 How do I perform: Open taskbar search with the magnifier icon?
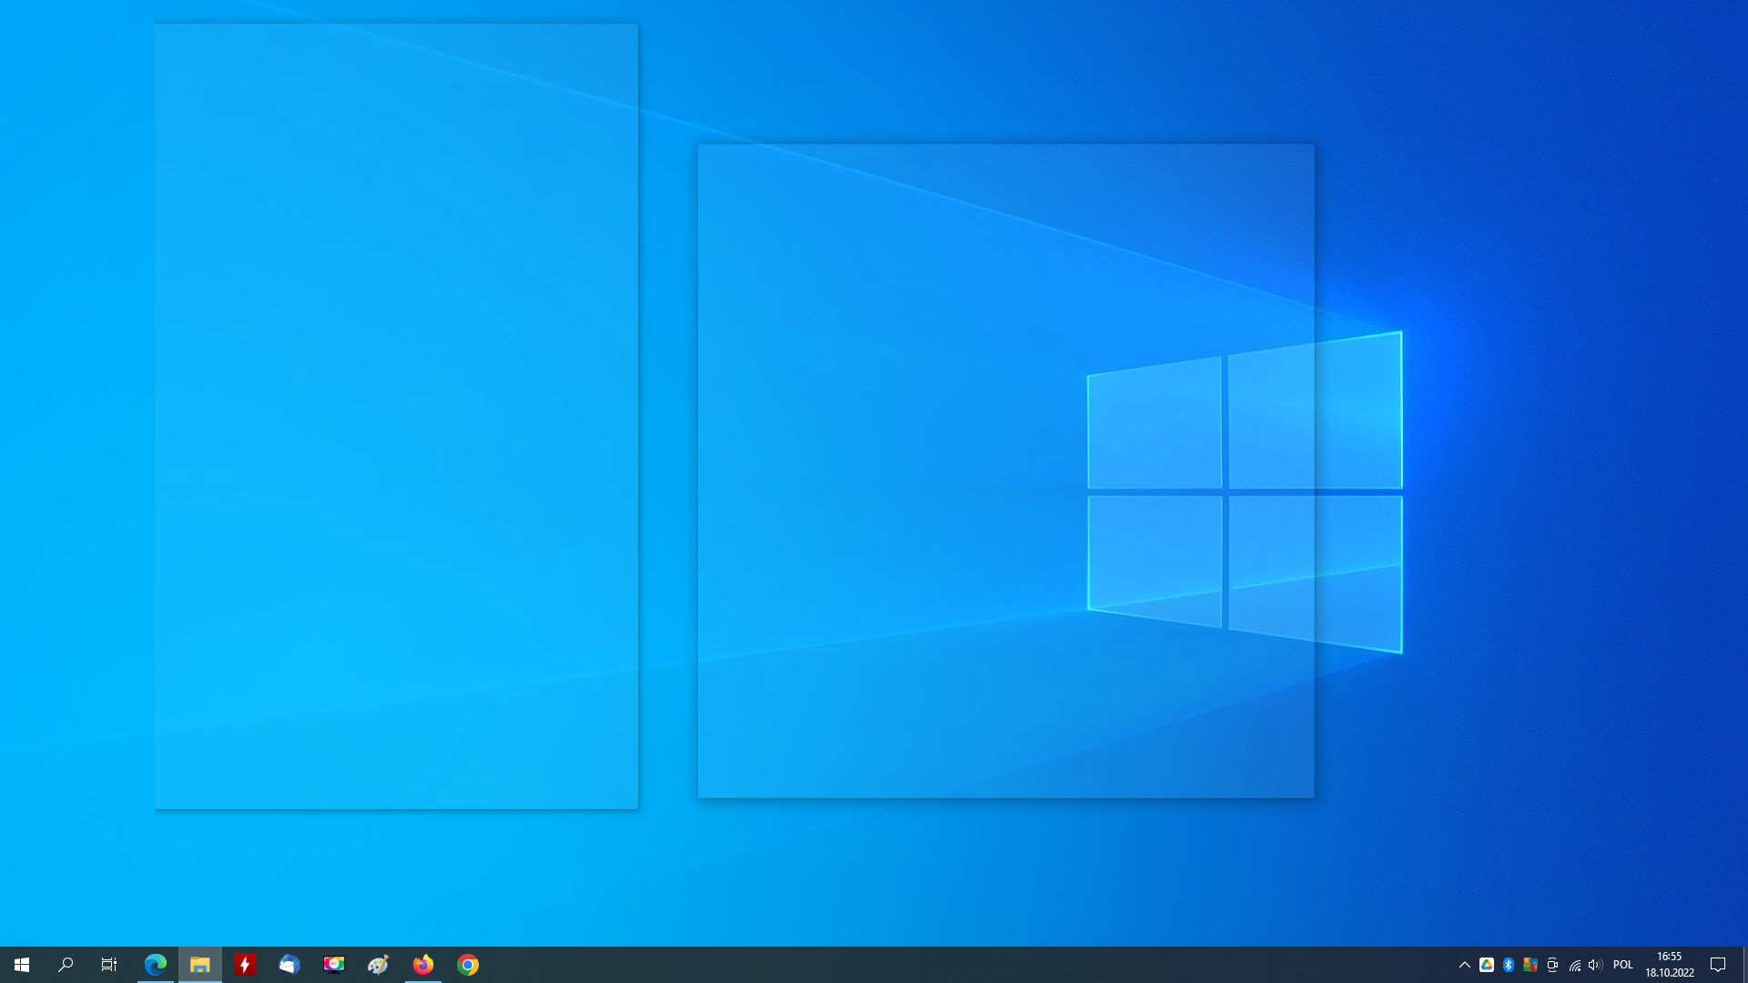pos(66,965)
